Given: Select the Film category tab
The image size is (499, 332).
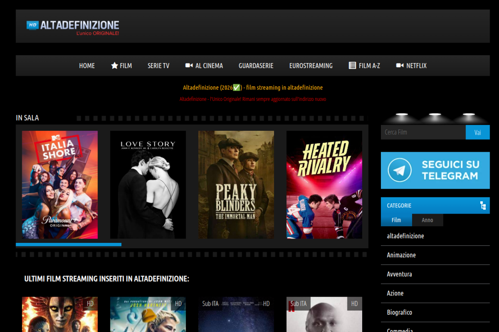Looking at the screenshot, I should tap(396, 220).
